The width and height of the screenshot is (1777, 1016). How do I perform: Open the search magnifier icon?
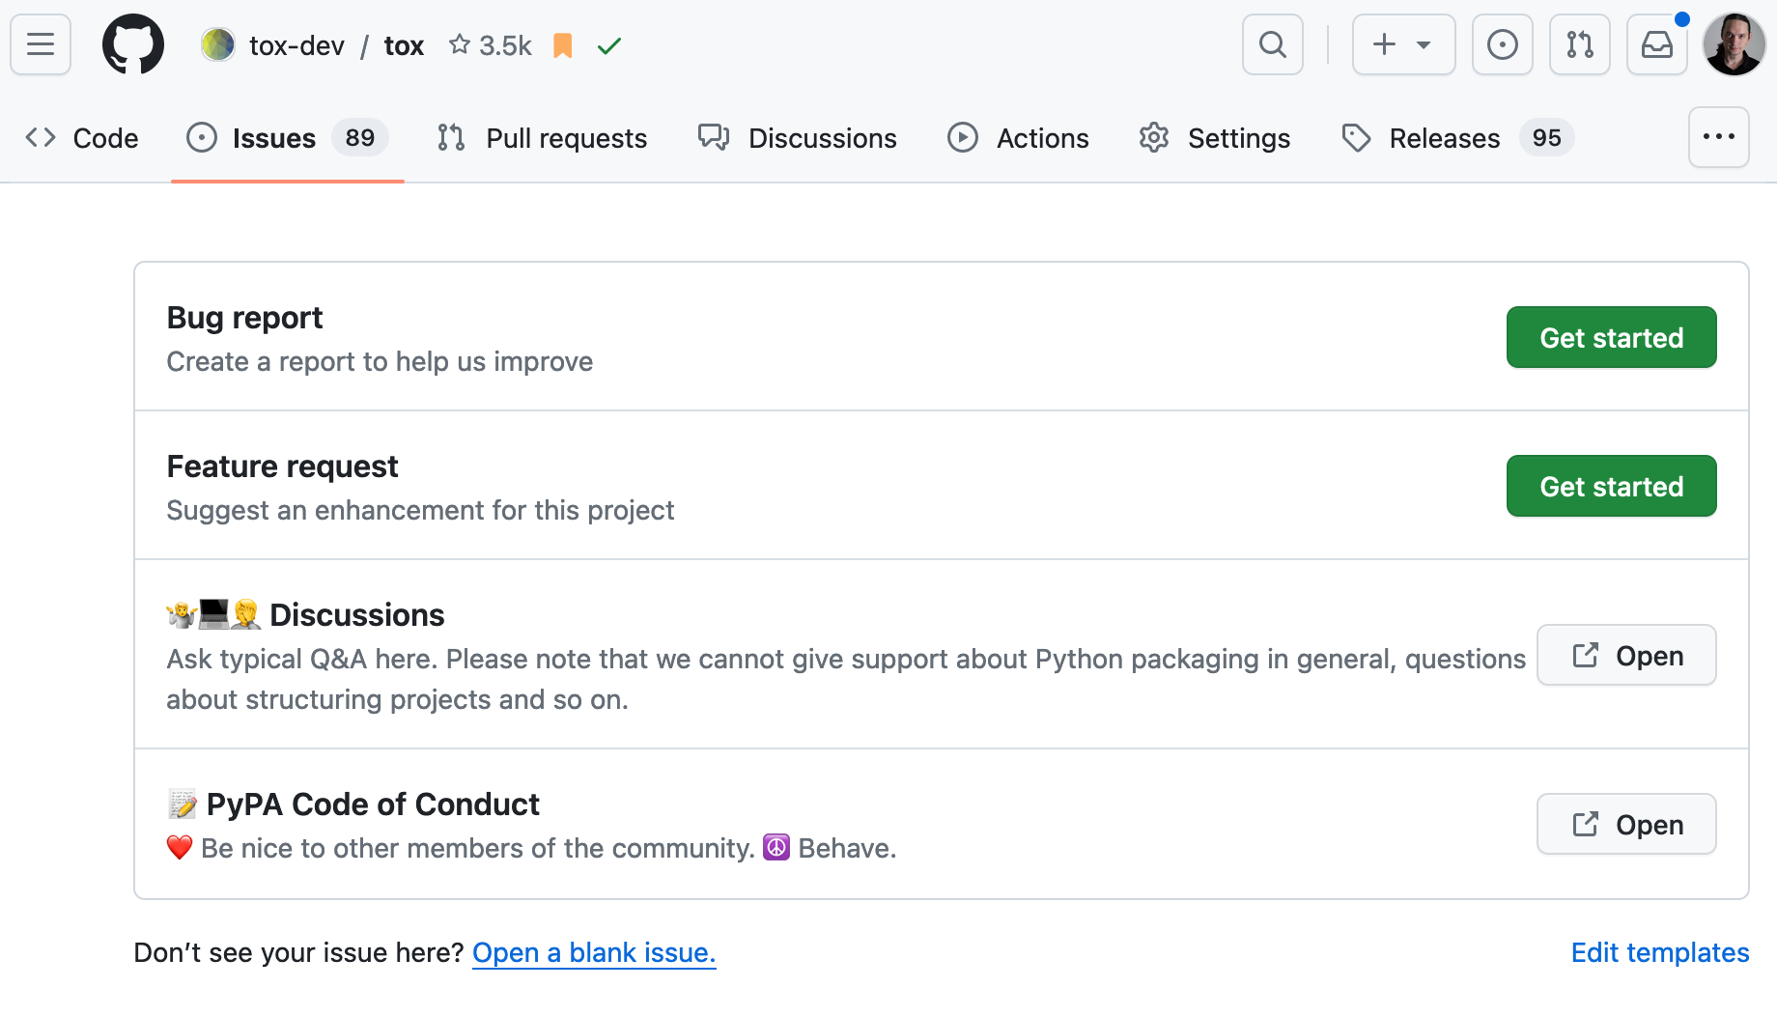(x=1272, y=44)
